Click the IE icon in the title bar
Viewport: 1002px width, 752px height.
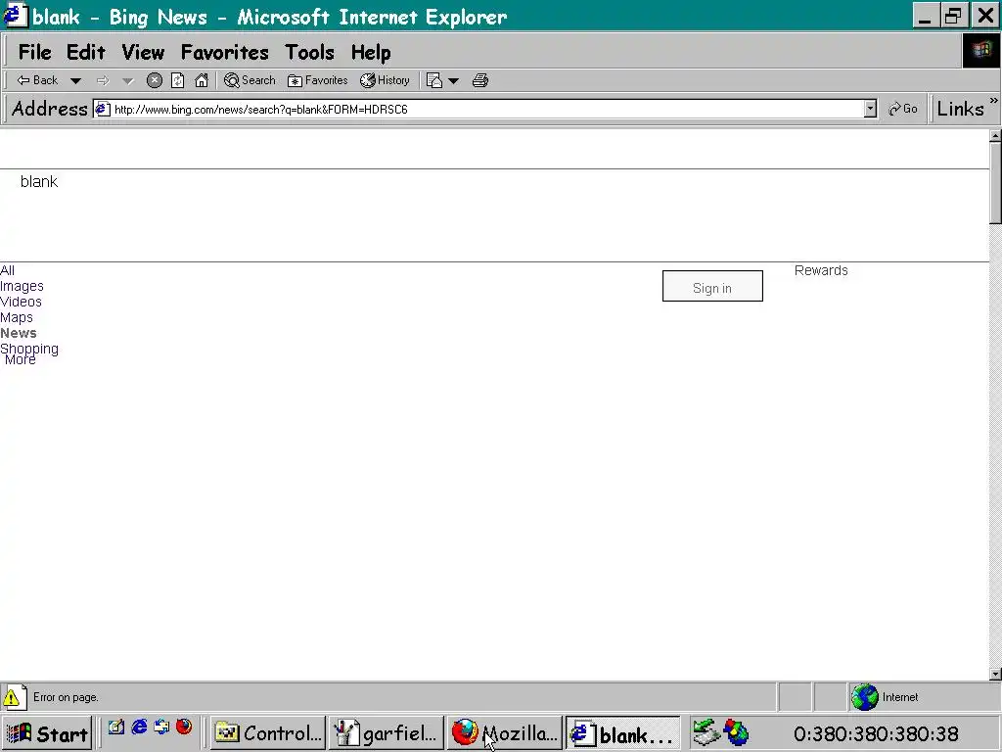(x=15, y=16)
